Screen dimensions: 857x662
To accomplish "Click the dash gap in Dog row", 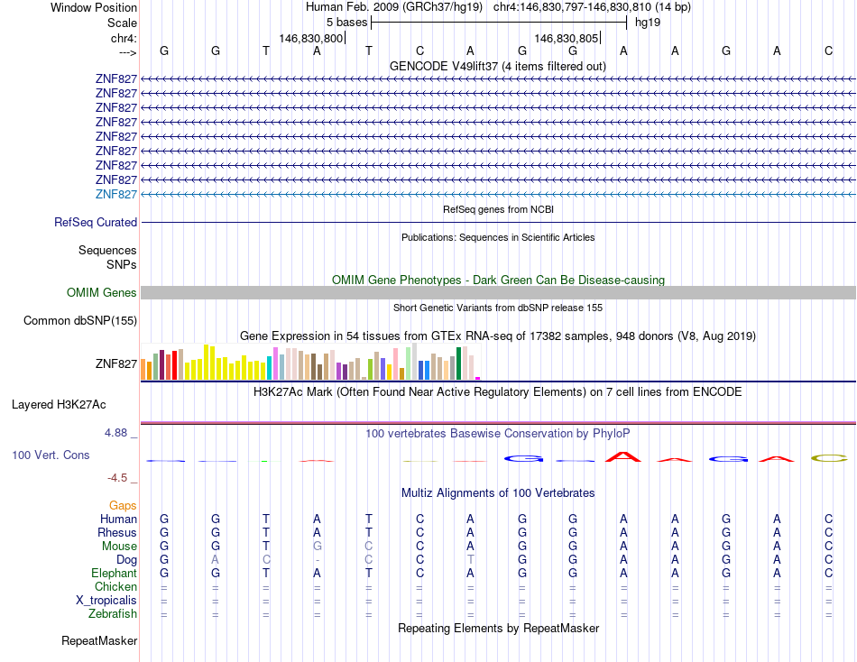I will click(x=318, y=560).
